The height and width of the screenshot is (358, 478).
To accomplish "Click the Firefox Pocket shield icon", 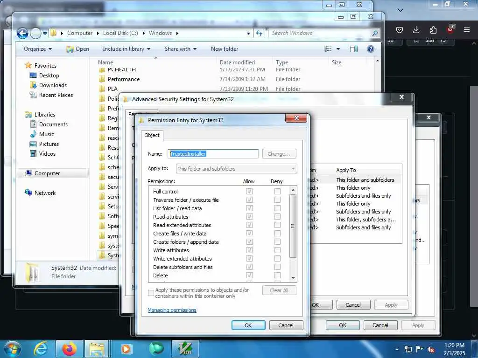I will (400, 29).
